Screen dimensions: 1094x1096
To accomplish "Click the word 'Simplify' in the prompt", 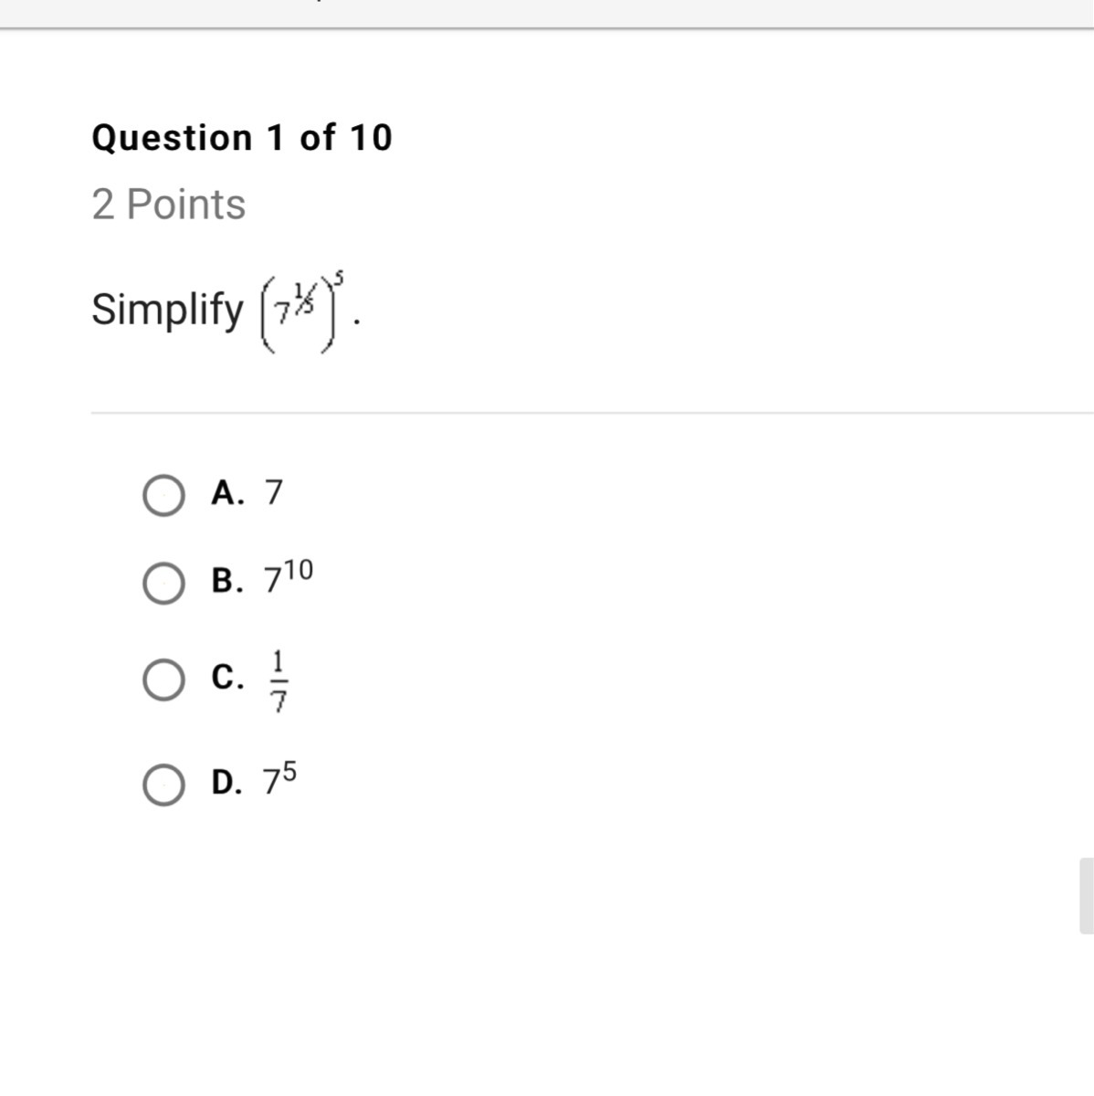I will tap(167, 310).
